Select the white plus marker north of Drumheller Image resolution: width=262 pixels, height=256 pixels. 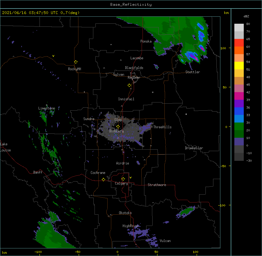pyautogui.click(x=186, y=114)
